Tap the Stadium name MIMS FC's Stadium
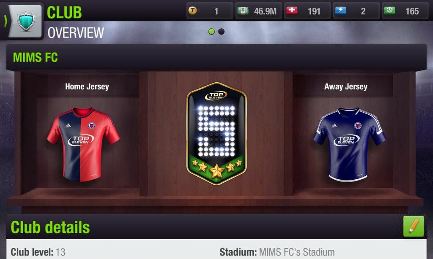 pos(296,252)
